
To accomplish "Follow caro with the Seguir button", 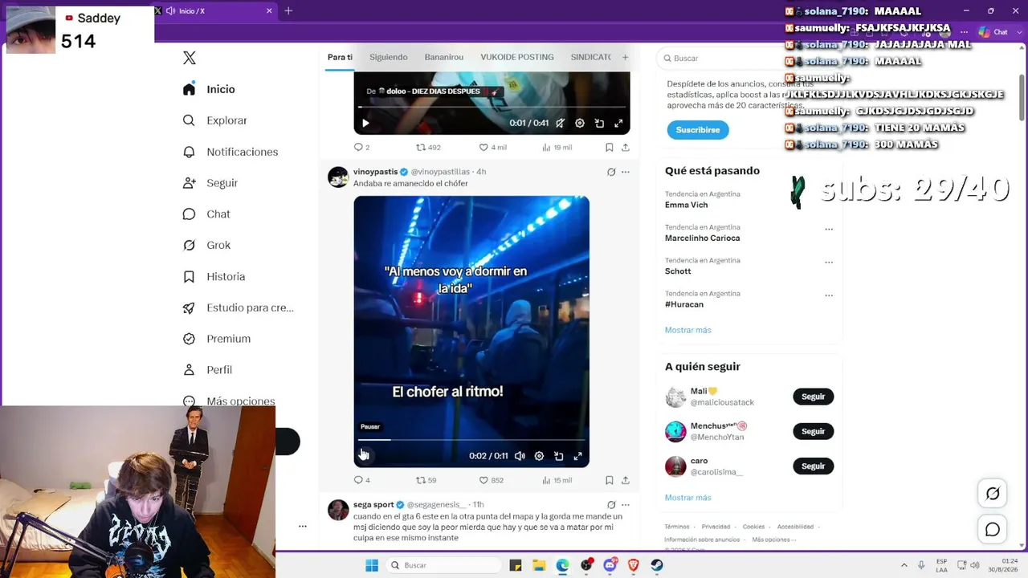I will point(814,466).
